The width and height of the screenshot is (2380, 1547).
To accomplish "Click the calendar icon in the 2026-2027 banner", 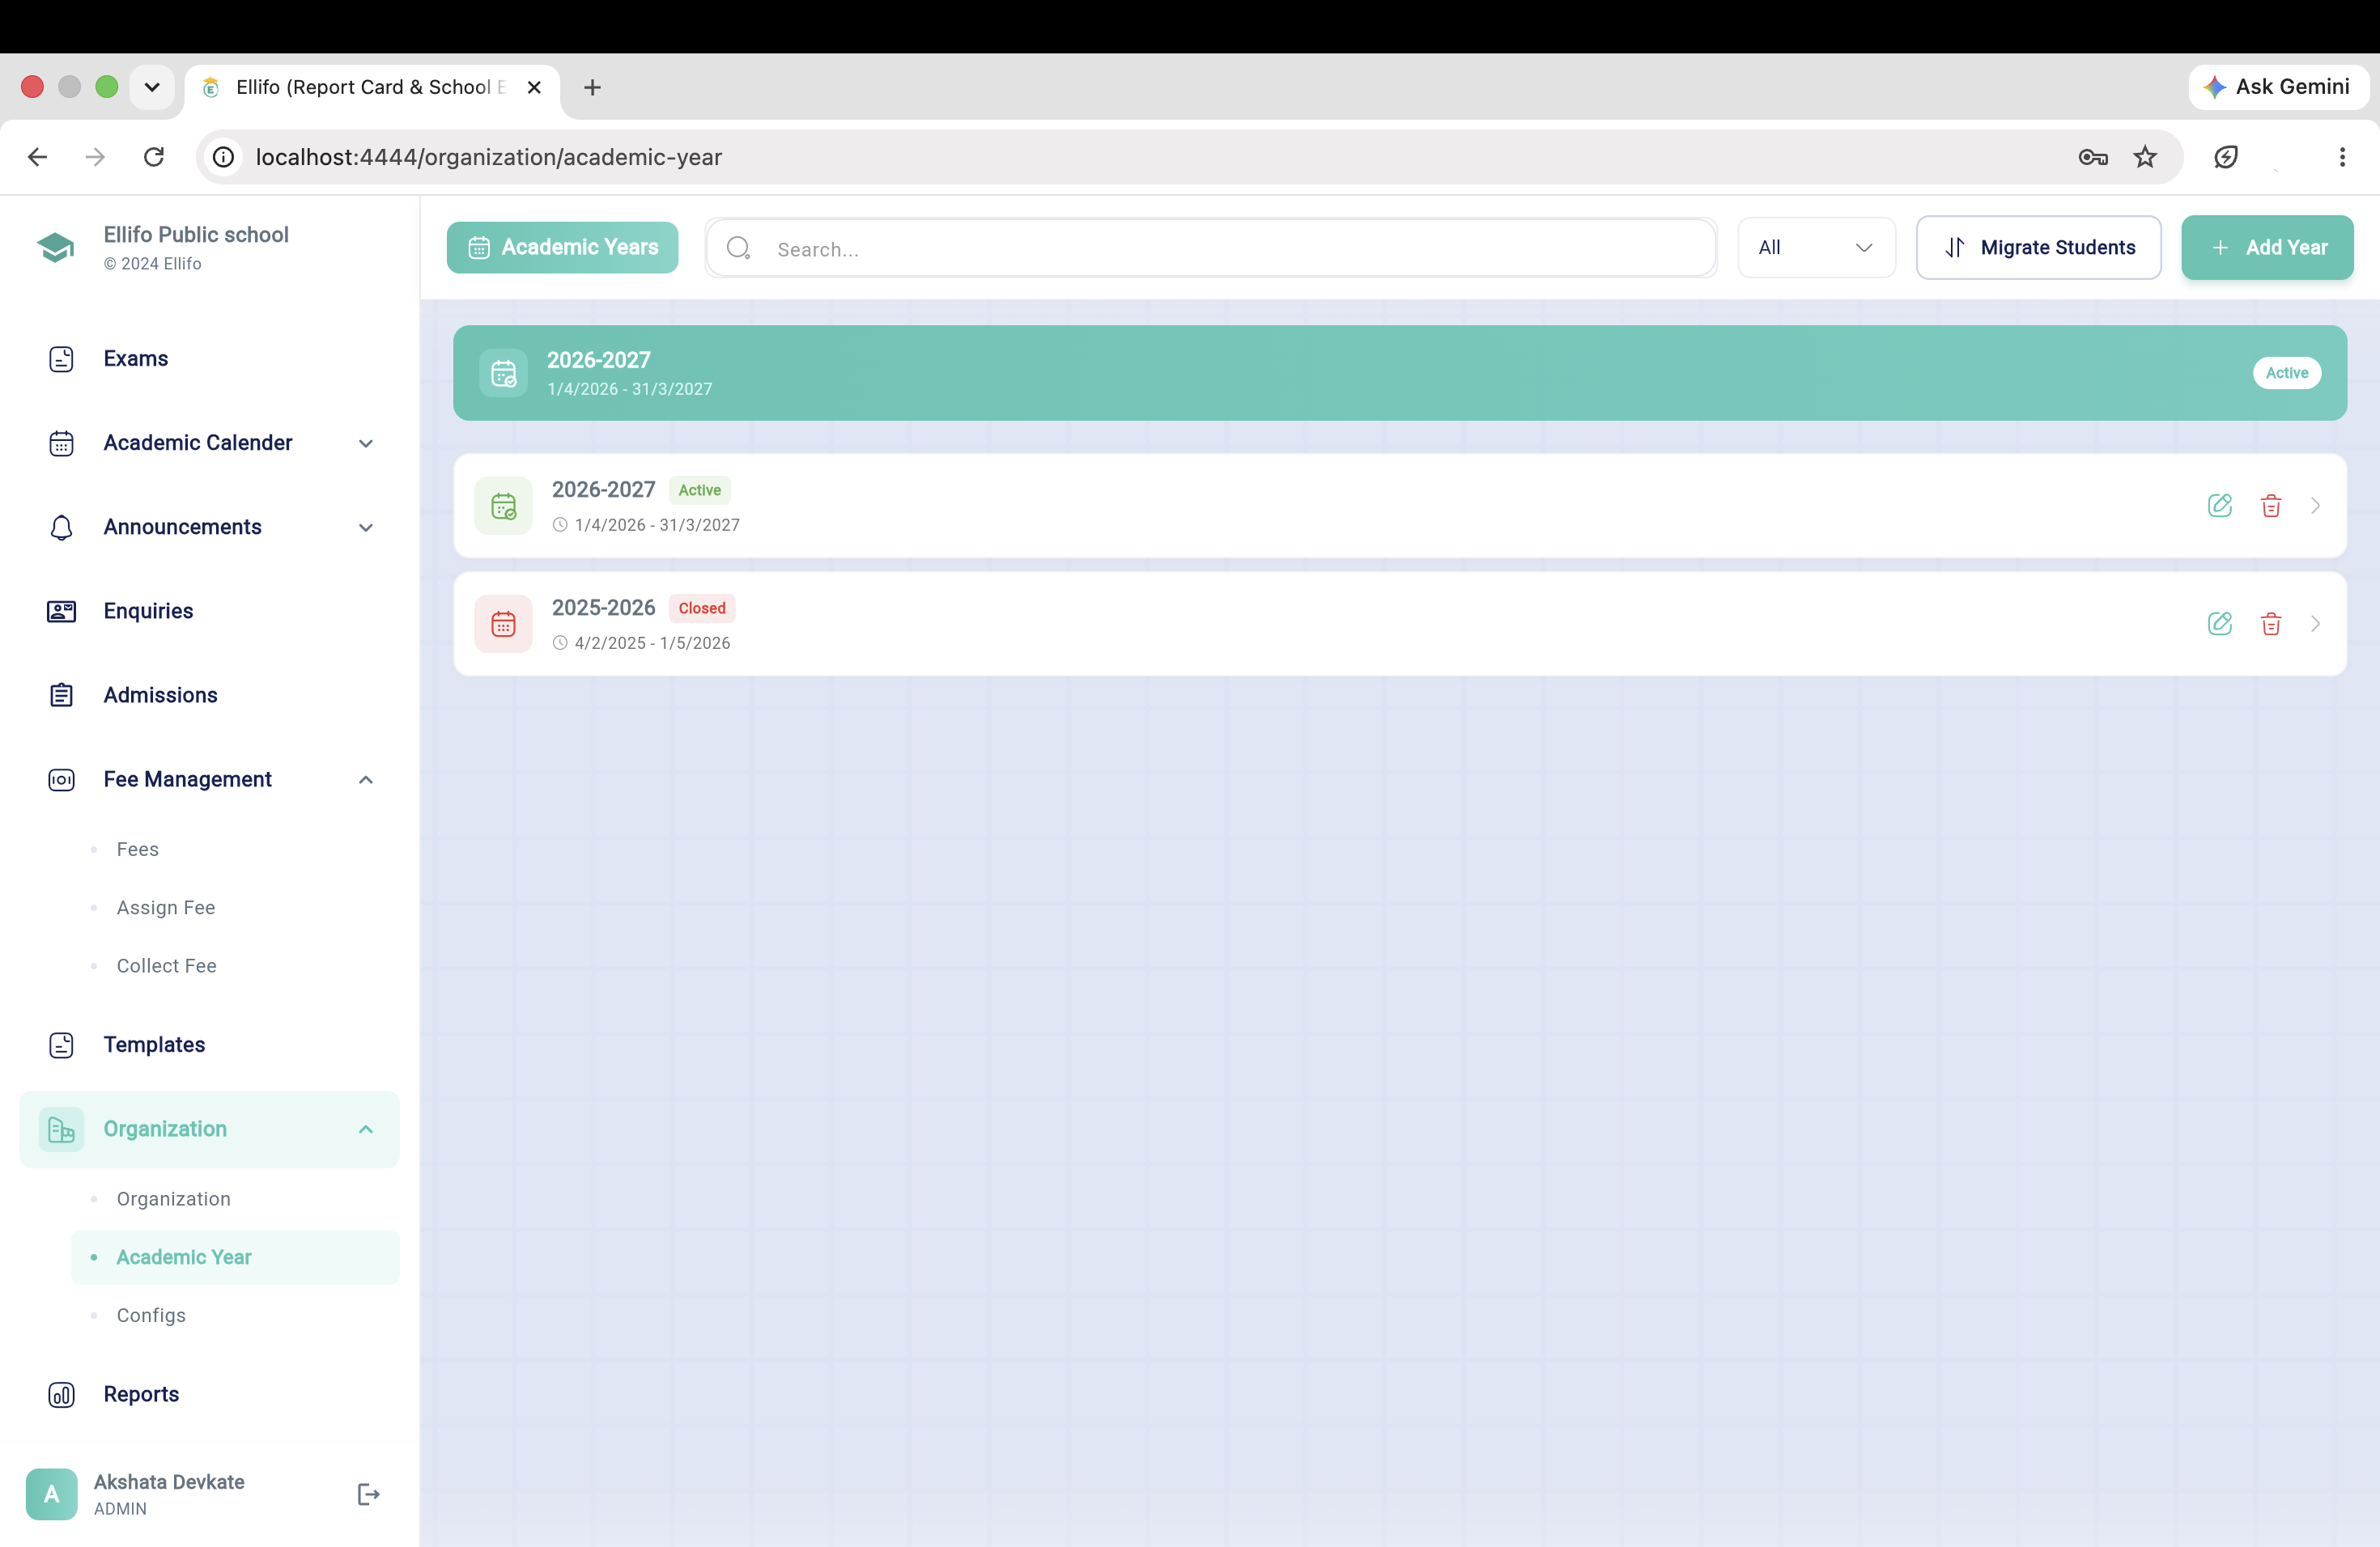I will point(503,373).
